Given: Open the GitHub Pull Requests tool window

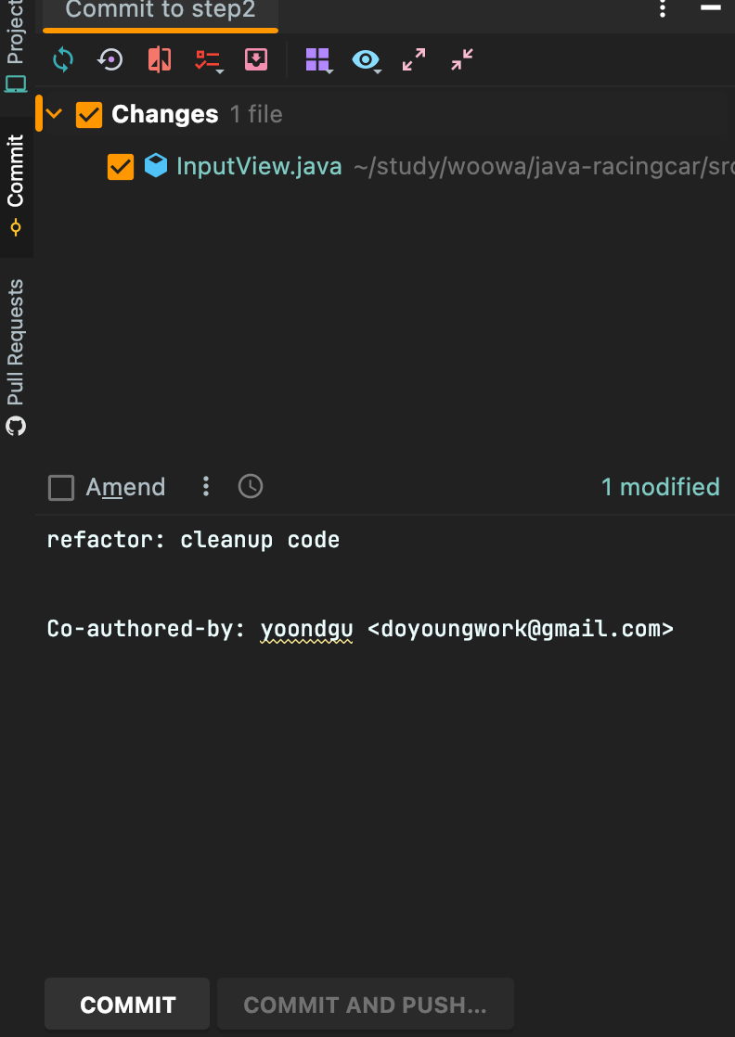Looking at the screenshot, I should pos(16,357).
